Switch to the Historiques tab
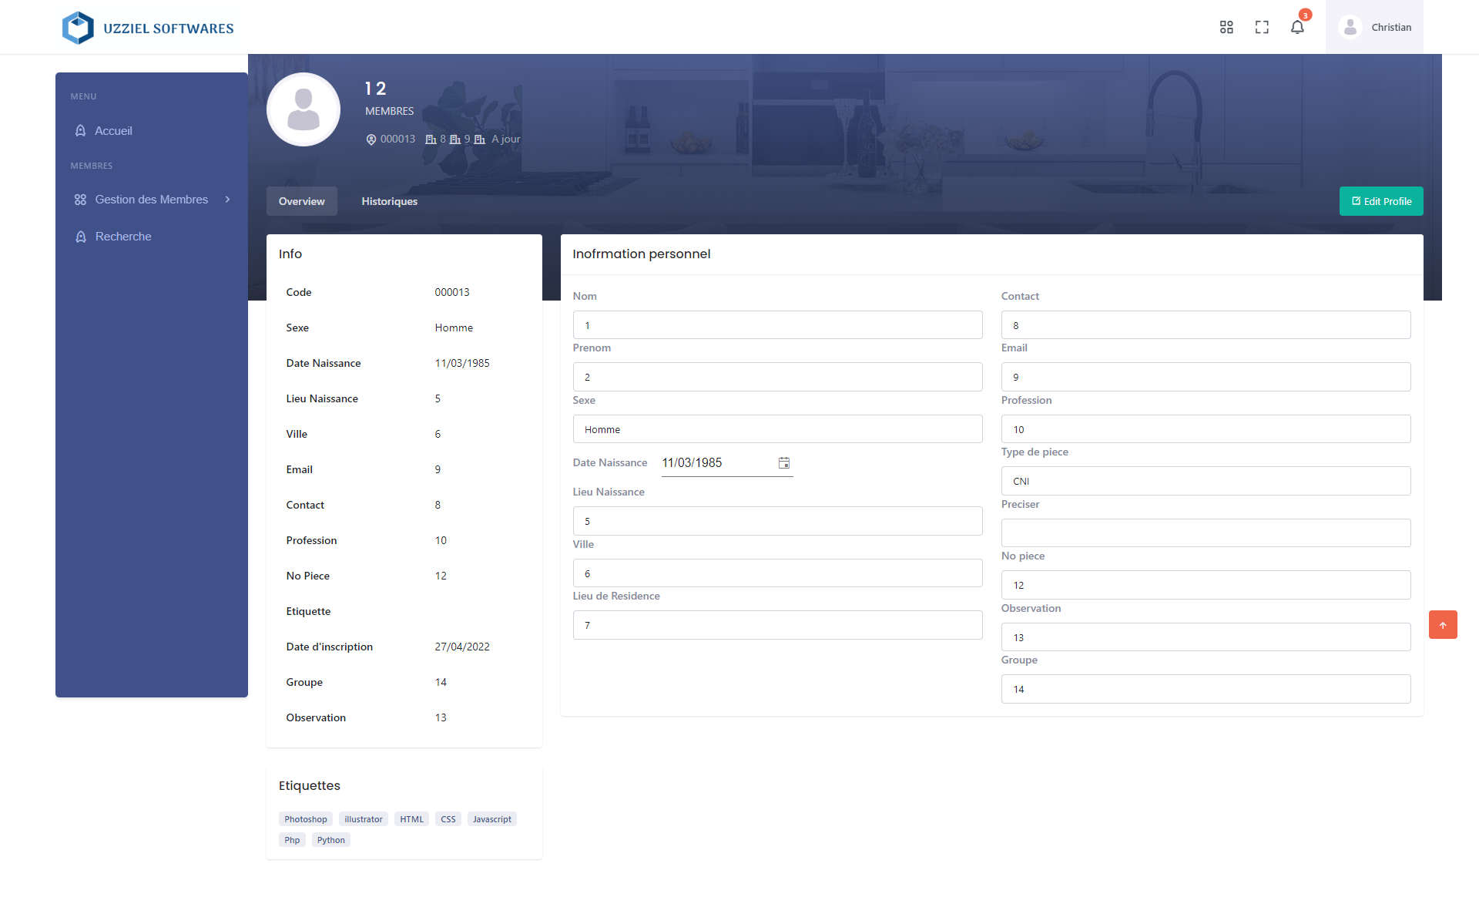 pos(389,201)
